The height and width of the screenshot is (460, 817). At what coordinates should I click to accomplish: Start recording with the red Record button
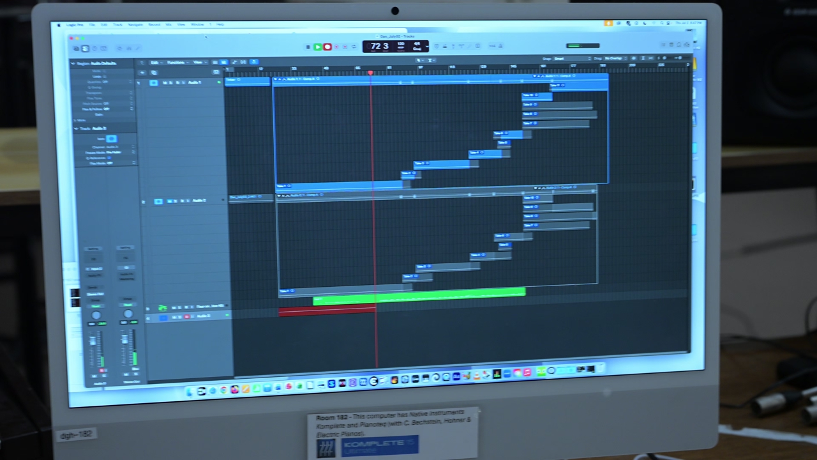[327, 47]
